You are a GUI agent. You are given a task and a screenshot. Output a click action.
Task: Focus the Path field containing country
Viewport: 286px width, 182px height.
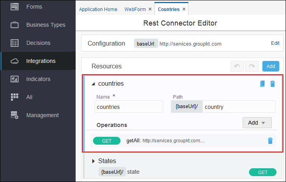[x=239, y=107]
